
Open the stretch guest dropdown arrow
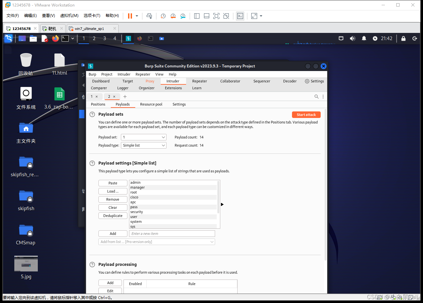[261, 16]
